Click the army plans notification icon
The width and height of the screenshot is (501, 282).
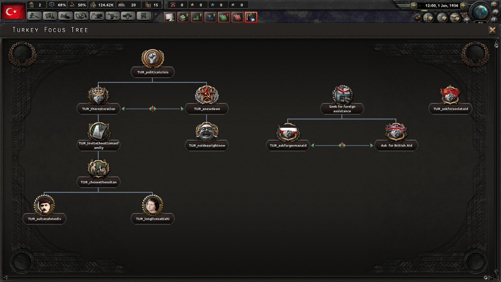pyautogui.click(x=428, y=18)
